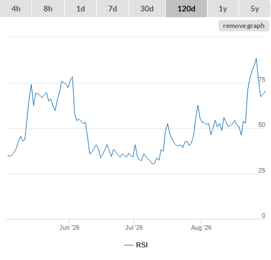The image size is (271, 260).
Task: Click the highest RSI peak in late August
Action: 256,59
